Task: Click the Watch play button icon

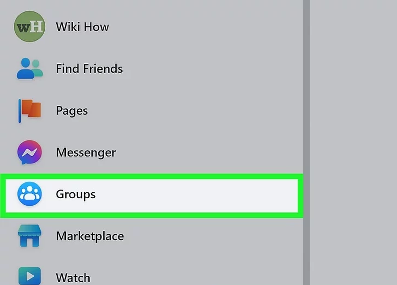Action: pyautogui.click(x=29, y=276)
